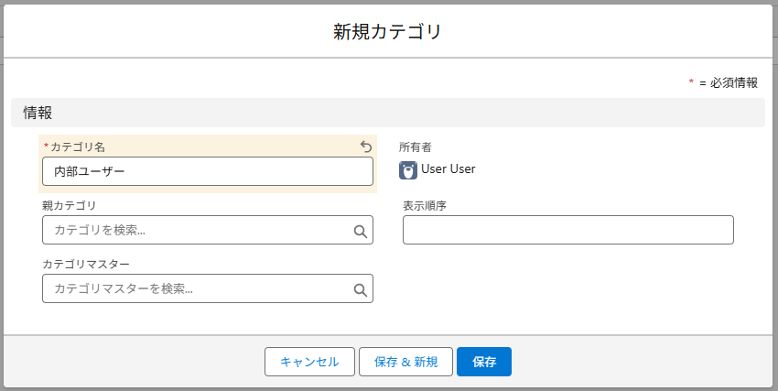Click the magnifier icon in カテゴリマスター field

point(361,289)
